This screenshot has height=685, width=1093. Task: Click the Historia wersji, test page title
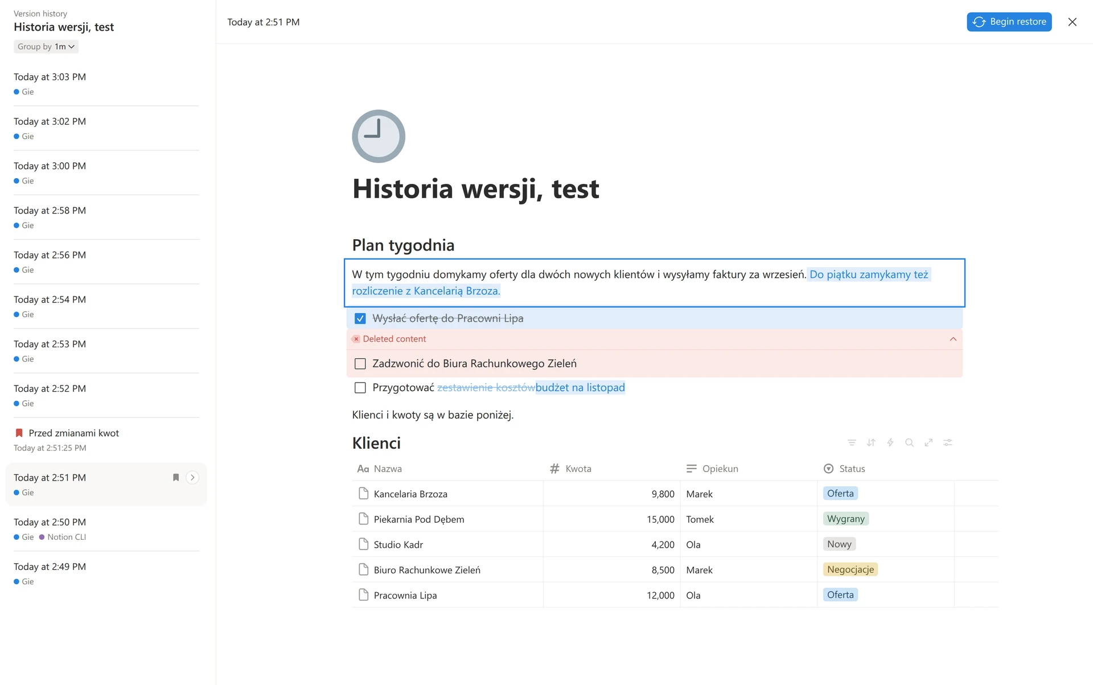tap(475, 188)
